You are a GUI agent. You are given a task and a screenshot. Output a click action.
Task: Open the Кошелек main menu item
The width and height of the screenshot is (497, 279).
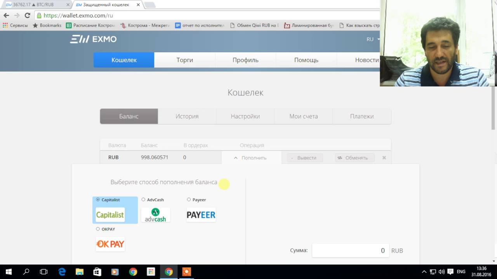(124, 60)
